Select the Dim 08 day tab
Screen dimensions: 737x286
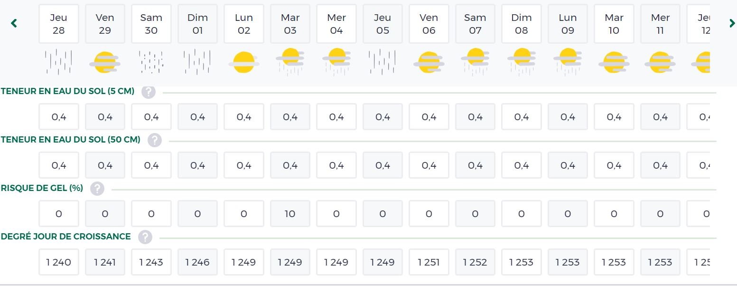click(522, 24)
